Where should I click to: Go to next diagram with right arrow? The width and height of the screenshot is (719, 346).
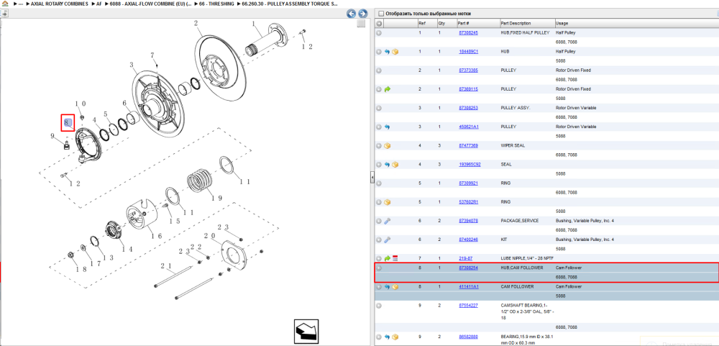point(362,14)
